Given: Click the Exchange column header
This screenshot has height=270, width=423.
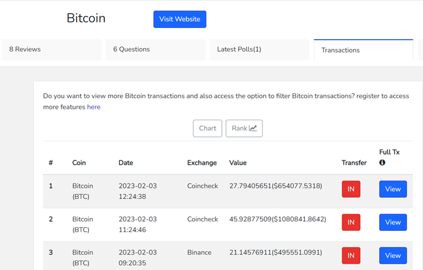Looking at the screenshot, I should (202, 163).
